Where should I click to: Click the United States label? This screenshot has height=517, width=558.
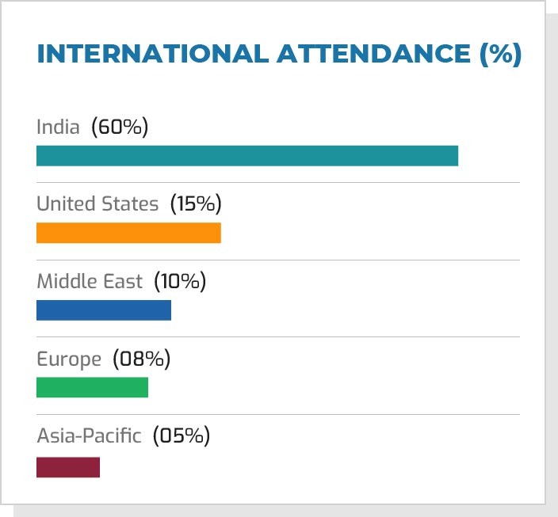point(97,204)
